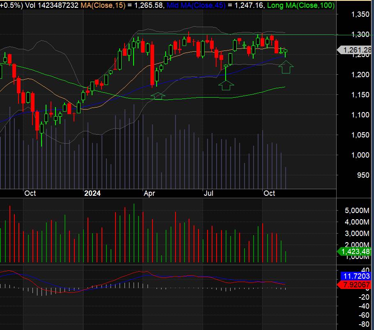Image resolution: width=374 pixels, height=330 pixels.
Task: Select the Apr label on time axis
Action: [149, 193]
